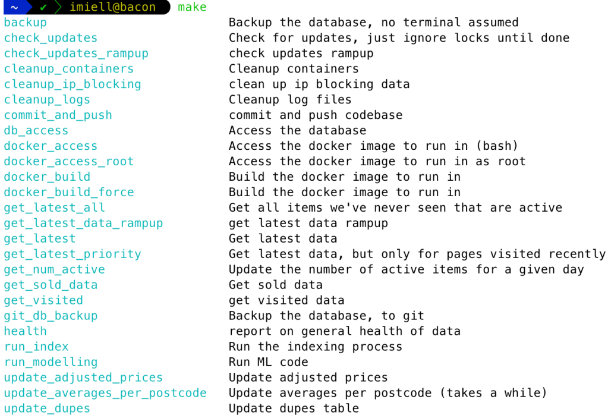Click the check_updates target name
This screenshot has height=415, width=608.
point(51,38)
